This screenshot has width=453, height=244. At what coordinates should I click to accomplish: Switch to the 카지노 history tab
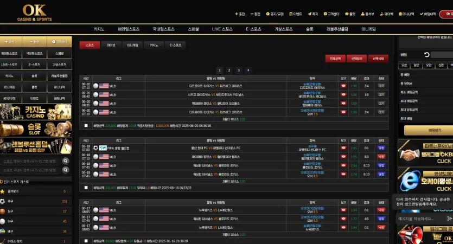coord(154,45)
